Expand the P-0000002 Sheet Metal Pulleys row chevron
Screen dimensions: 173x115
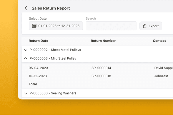[x=26, y=50]
